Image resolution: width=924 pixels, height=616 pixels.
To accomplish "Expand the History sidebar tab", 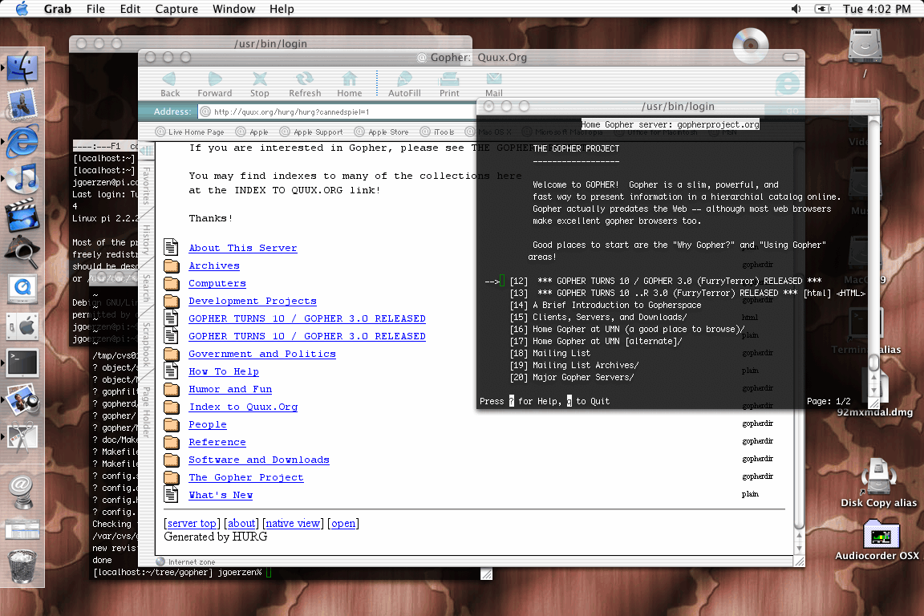I will point(147,240).
